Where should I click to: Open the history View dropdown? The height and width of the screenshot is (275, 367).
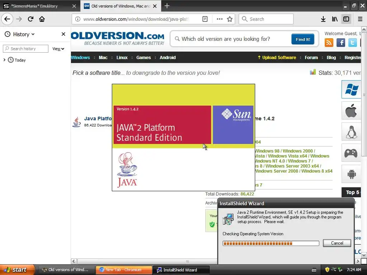58,49
